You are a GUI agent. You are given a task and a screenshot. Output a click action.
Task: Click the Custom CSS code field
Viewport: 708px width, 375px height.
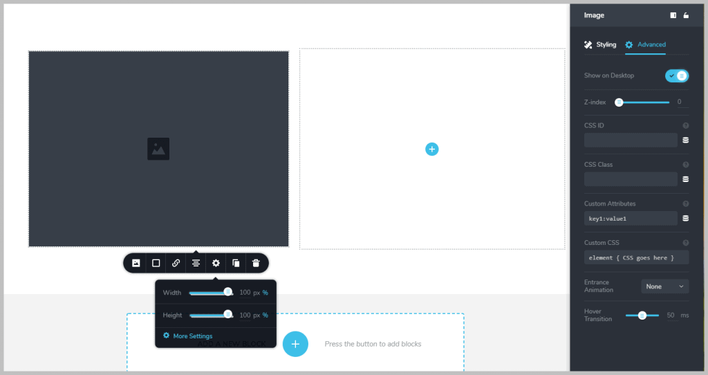coord(636,257)
